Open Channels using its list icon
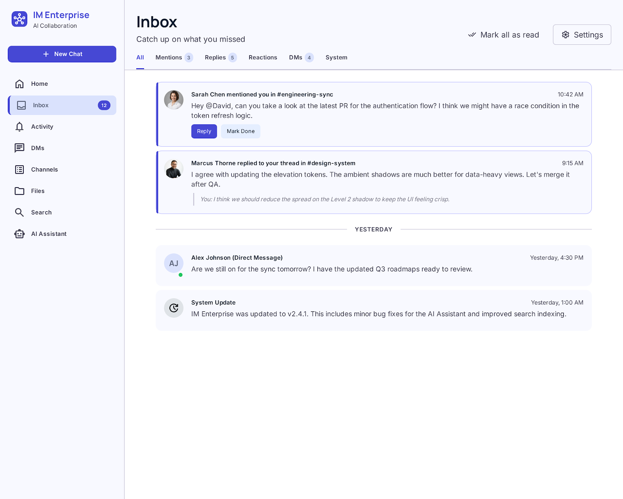The width and height of the screenshot is (623, 499). [x=19, y=170]
